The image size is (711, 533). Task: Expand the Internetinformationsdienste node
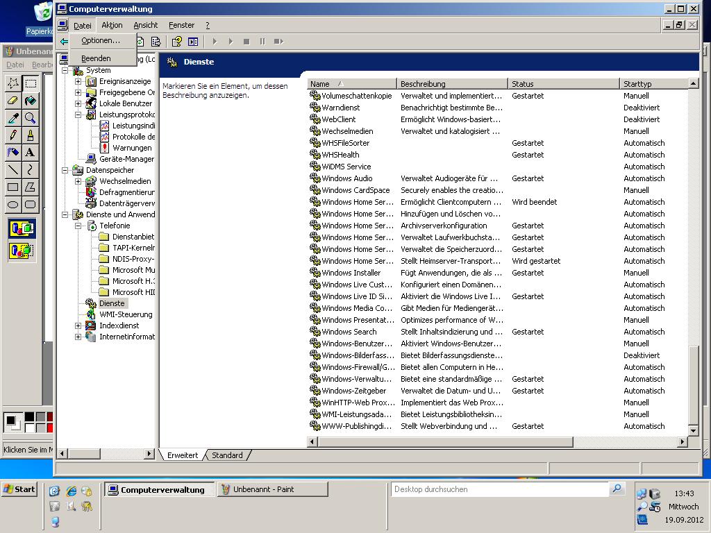point(78,337)
